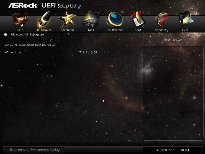Screen dimensions: 205x154
Task: Click the Description panel heading
Action: pos(173,40)
